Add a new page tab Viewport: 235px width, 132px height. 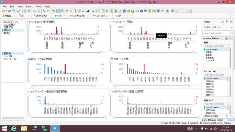[130, 16]
